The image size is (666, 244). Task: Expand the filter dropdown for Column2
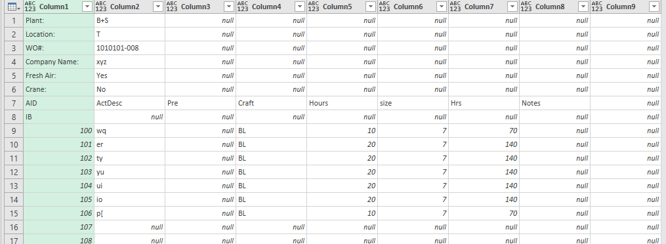(x=158, y=7)
